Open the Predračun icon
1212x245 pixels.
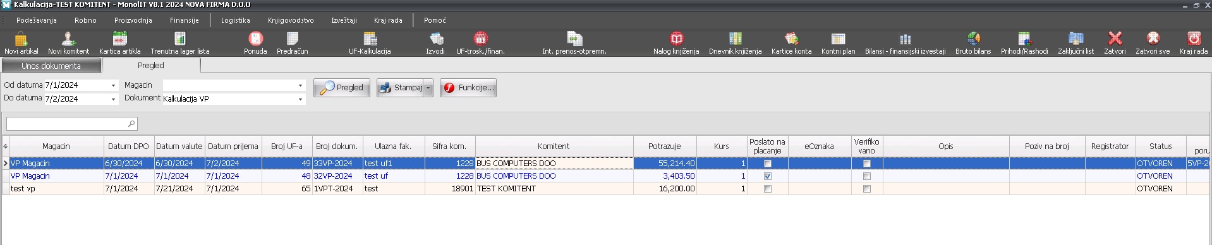pos(292,44)
